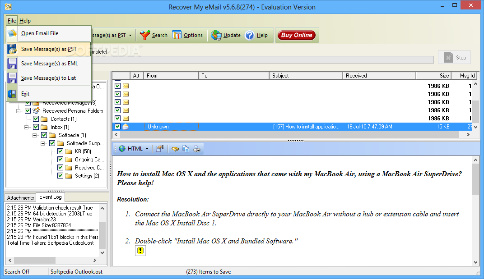Collapse the Recovered Personal Folders tree node
484x279 pixels.
point(19,111)
